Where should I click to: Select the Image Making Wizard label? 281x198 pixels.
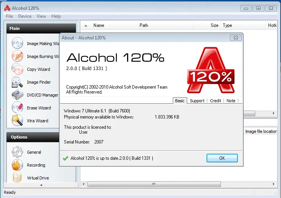pos(43,44)
